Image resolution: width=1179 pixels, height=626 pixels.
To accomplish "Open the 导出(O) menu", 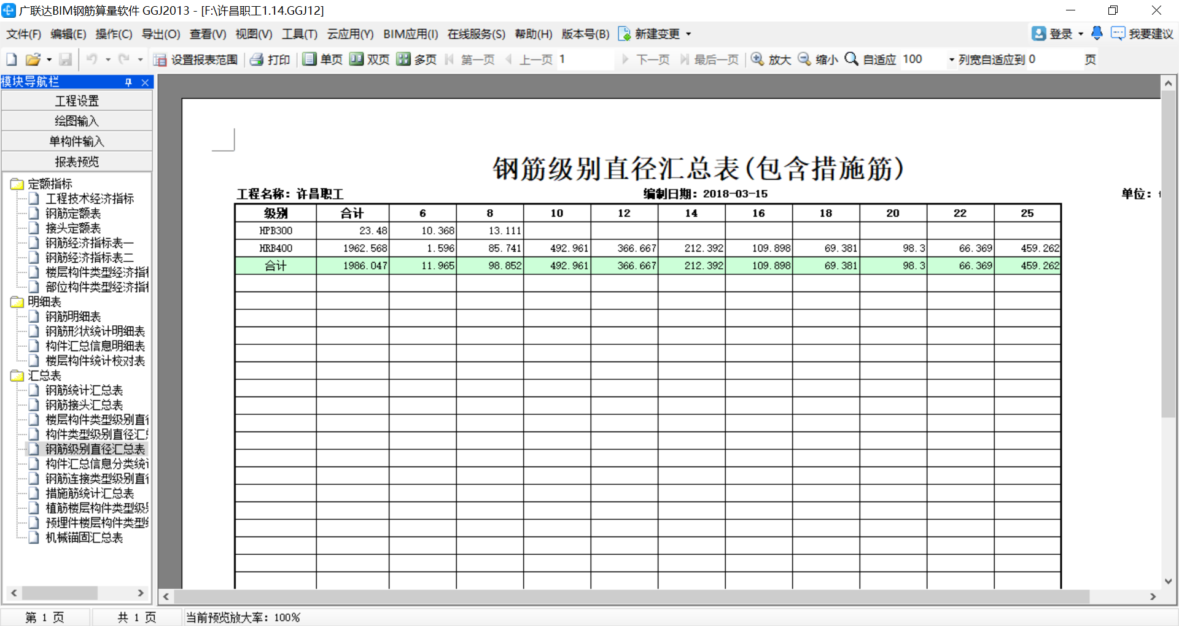I will click(x=161, y=34).
